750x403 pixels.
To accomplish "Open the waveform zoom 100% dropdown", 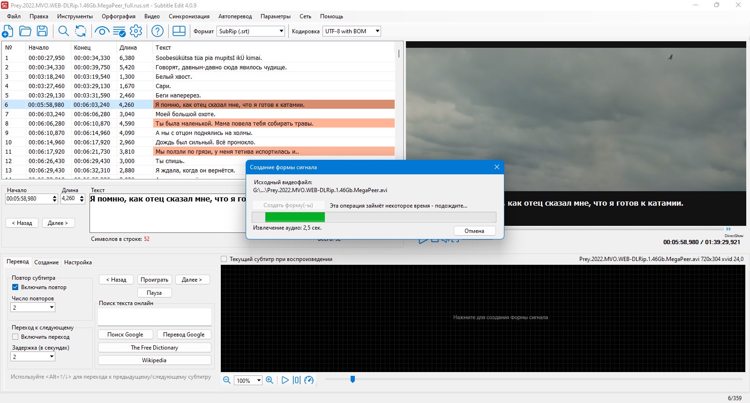I will tap(248, 381).
